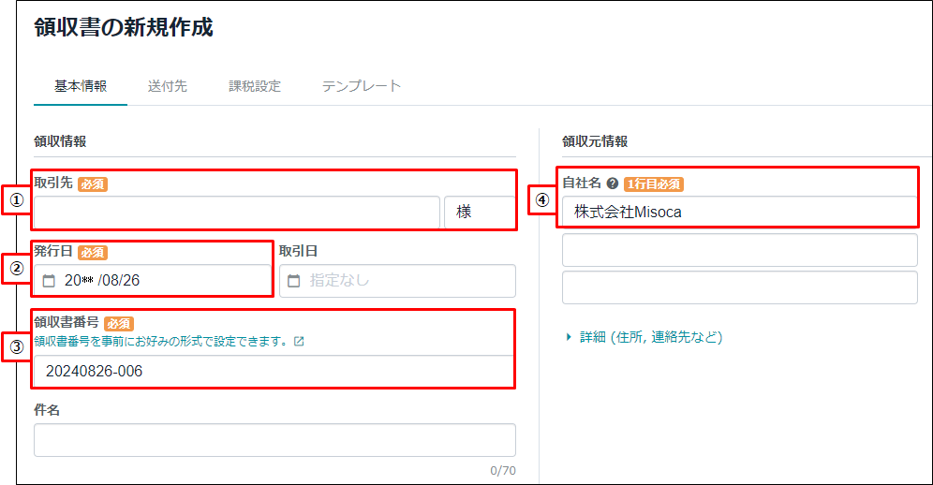Expand the 詳細 (住所, 連絡先など) triangle
Screen dimensions: 933x485
(x=569, y=337)
